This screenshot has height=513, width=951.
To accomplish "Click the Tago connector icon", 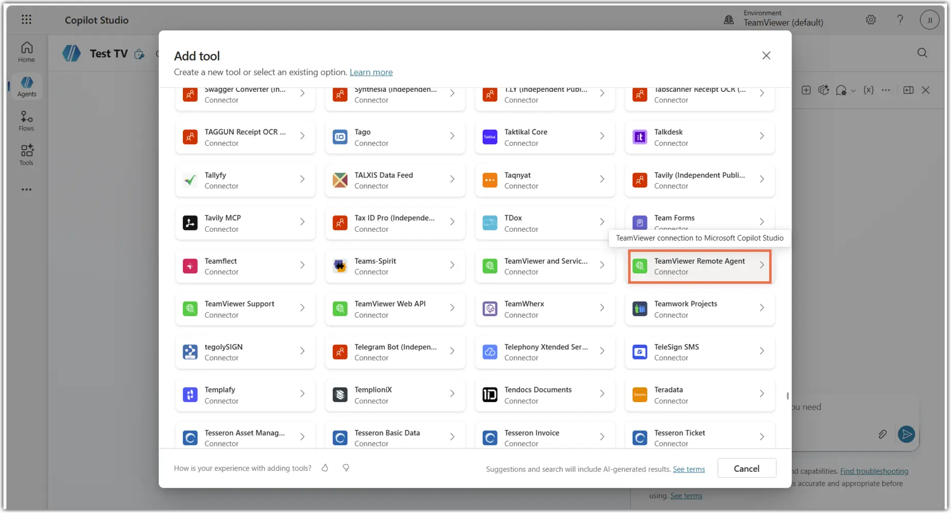I will 340,137.
